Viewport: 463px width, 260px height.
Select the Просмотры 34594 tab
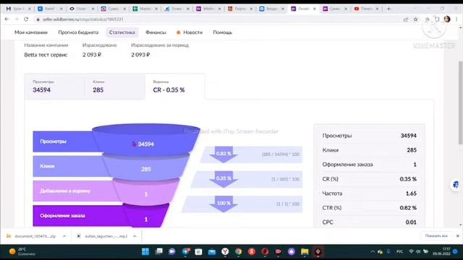[x=54, y=87]
